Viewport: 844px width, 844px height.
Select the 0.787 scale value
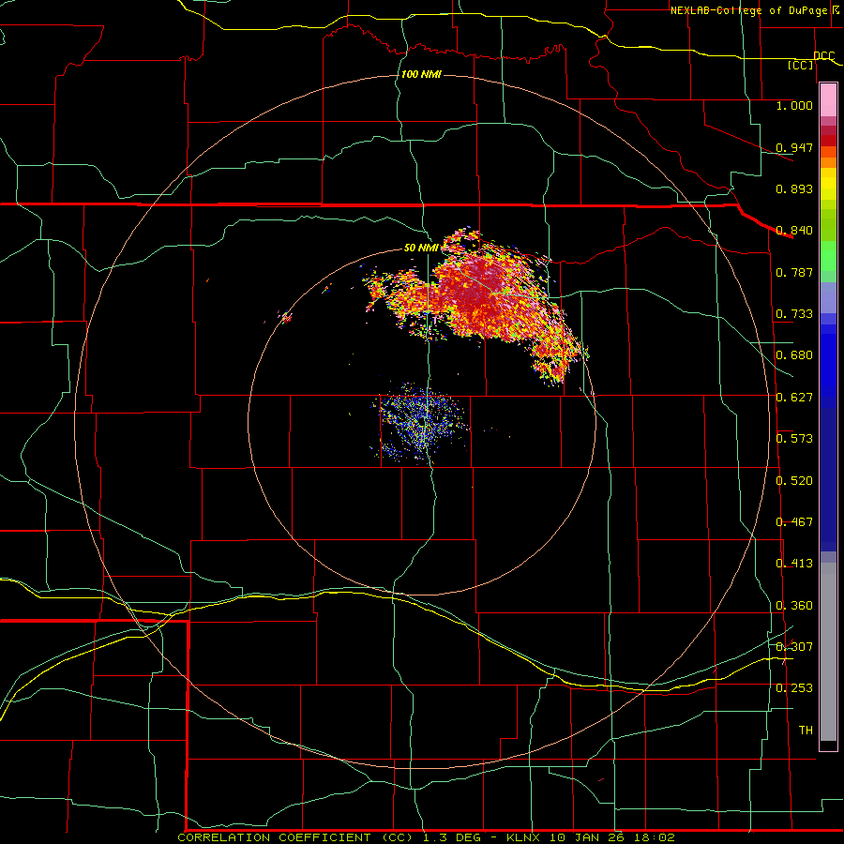coord(794,272)
